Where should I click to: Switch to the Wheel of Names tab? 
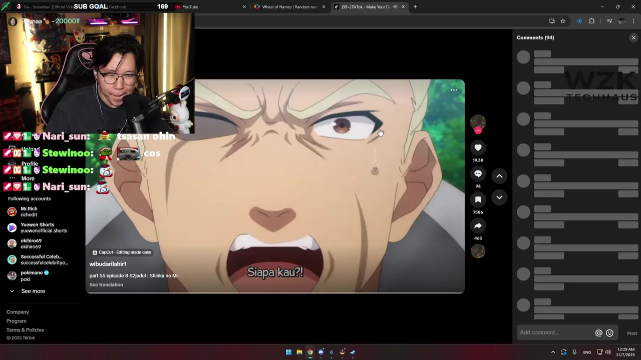point(289,7)
